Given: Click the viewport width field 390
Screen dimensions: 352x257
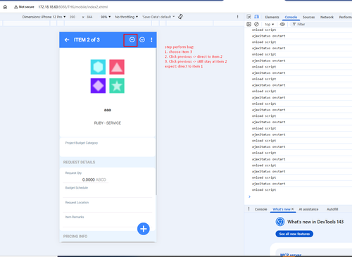Looking at the screenshot, I should coord(73,17).
